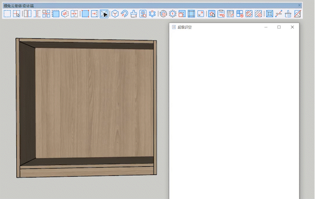Click the wood back panel of the cabinet

pyautogui.click(x=94, y=102)
